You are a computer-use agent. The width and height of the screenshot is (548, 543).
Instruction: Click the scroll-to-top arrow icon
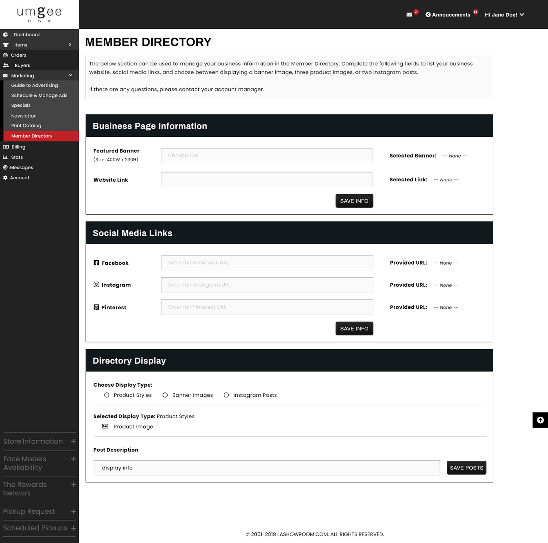[x=540, y=420]
